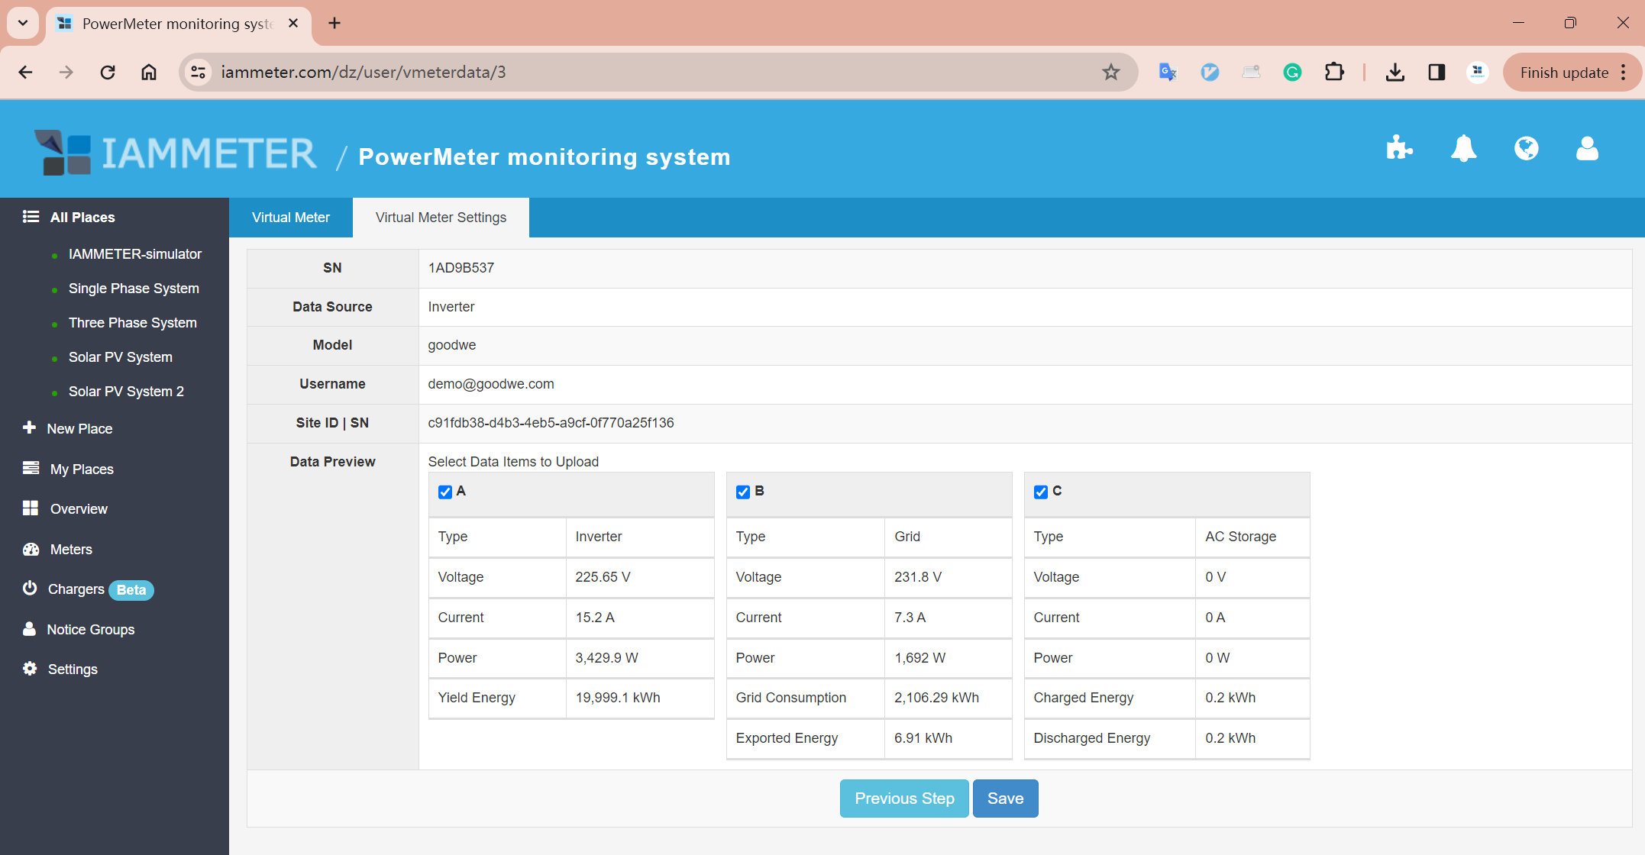Collapse the All Places list
The width and height of the screenshot is (1645, 855).
tap(82, 218)
